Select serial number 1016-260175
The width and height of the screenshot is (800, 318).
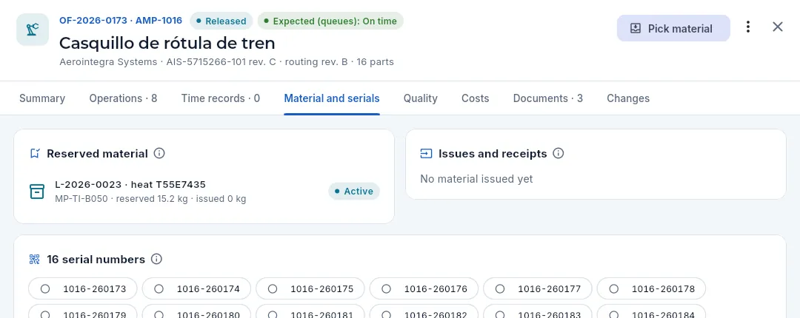tap(310, 289)
